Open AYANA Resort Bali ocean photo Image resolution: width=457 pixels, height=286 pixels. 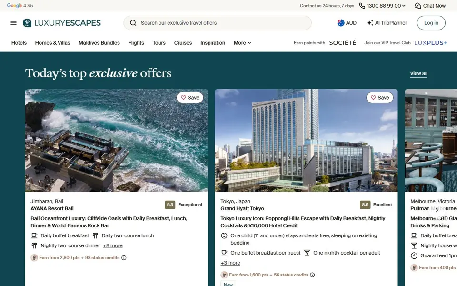[x=116, y=140]
